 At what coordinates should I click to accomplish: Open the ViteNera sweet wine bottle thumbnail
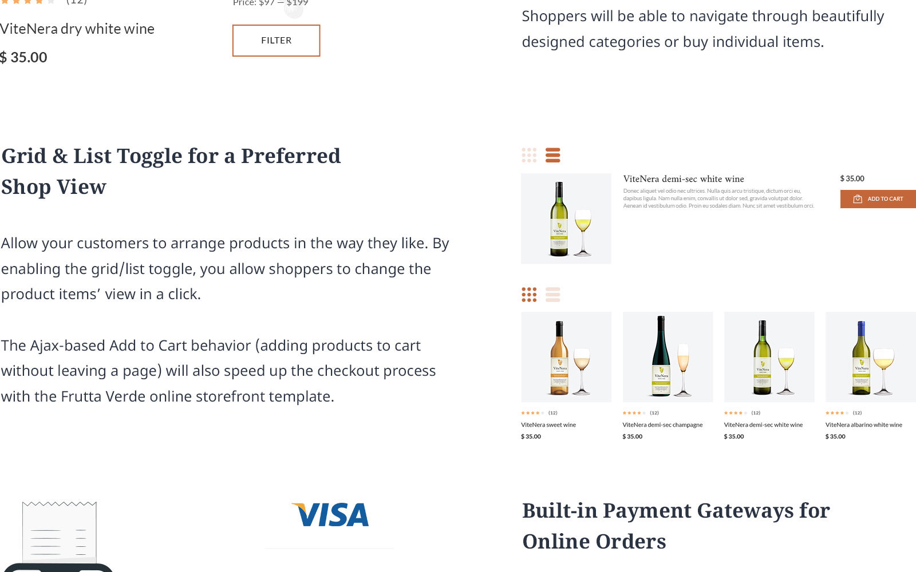[566, 357]
